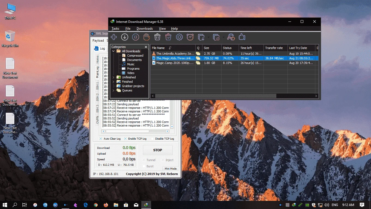The width and height of the screenshot is (371, 209).
Task: Open the Help menu in IDM
Action: [174, 29]
